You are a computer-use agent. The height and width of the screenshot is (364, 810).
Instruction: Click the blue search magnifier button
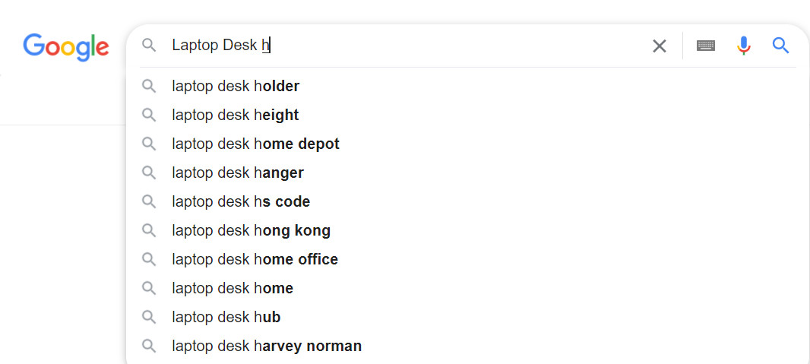[x=780, y=46]
